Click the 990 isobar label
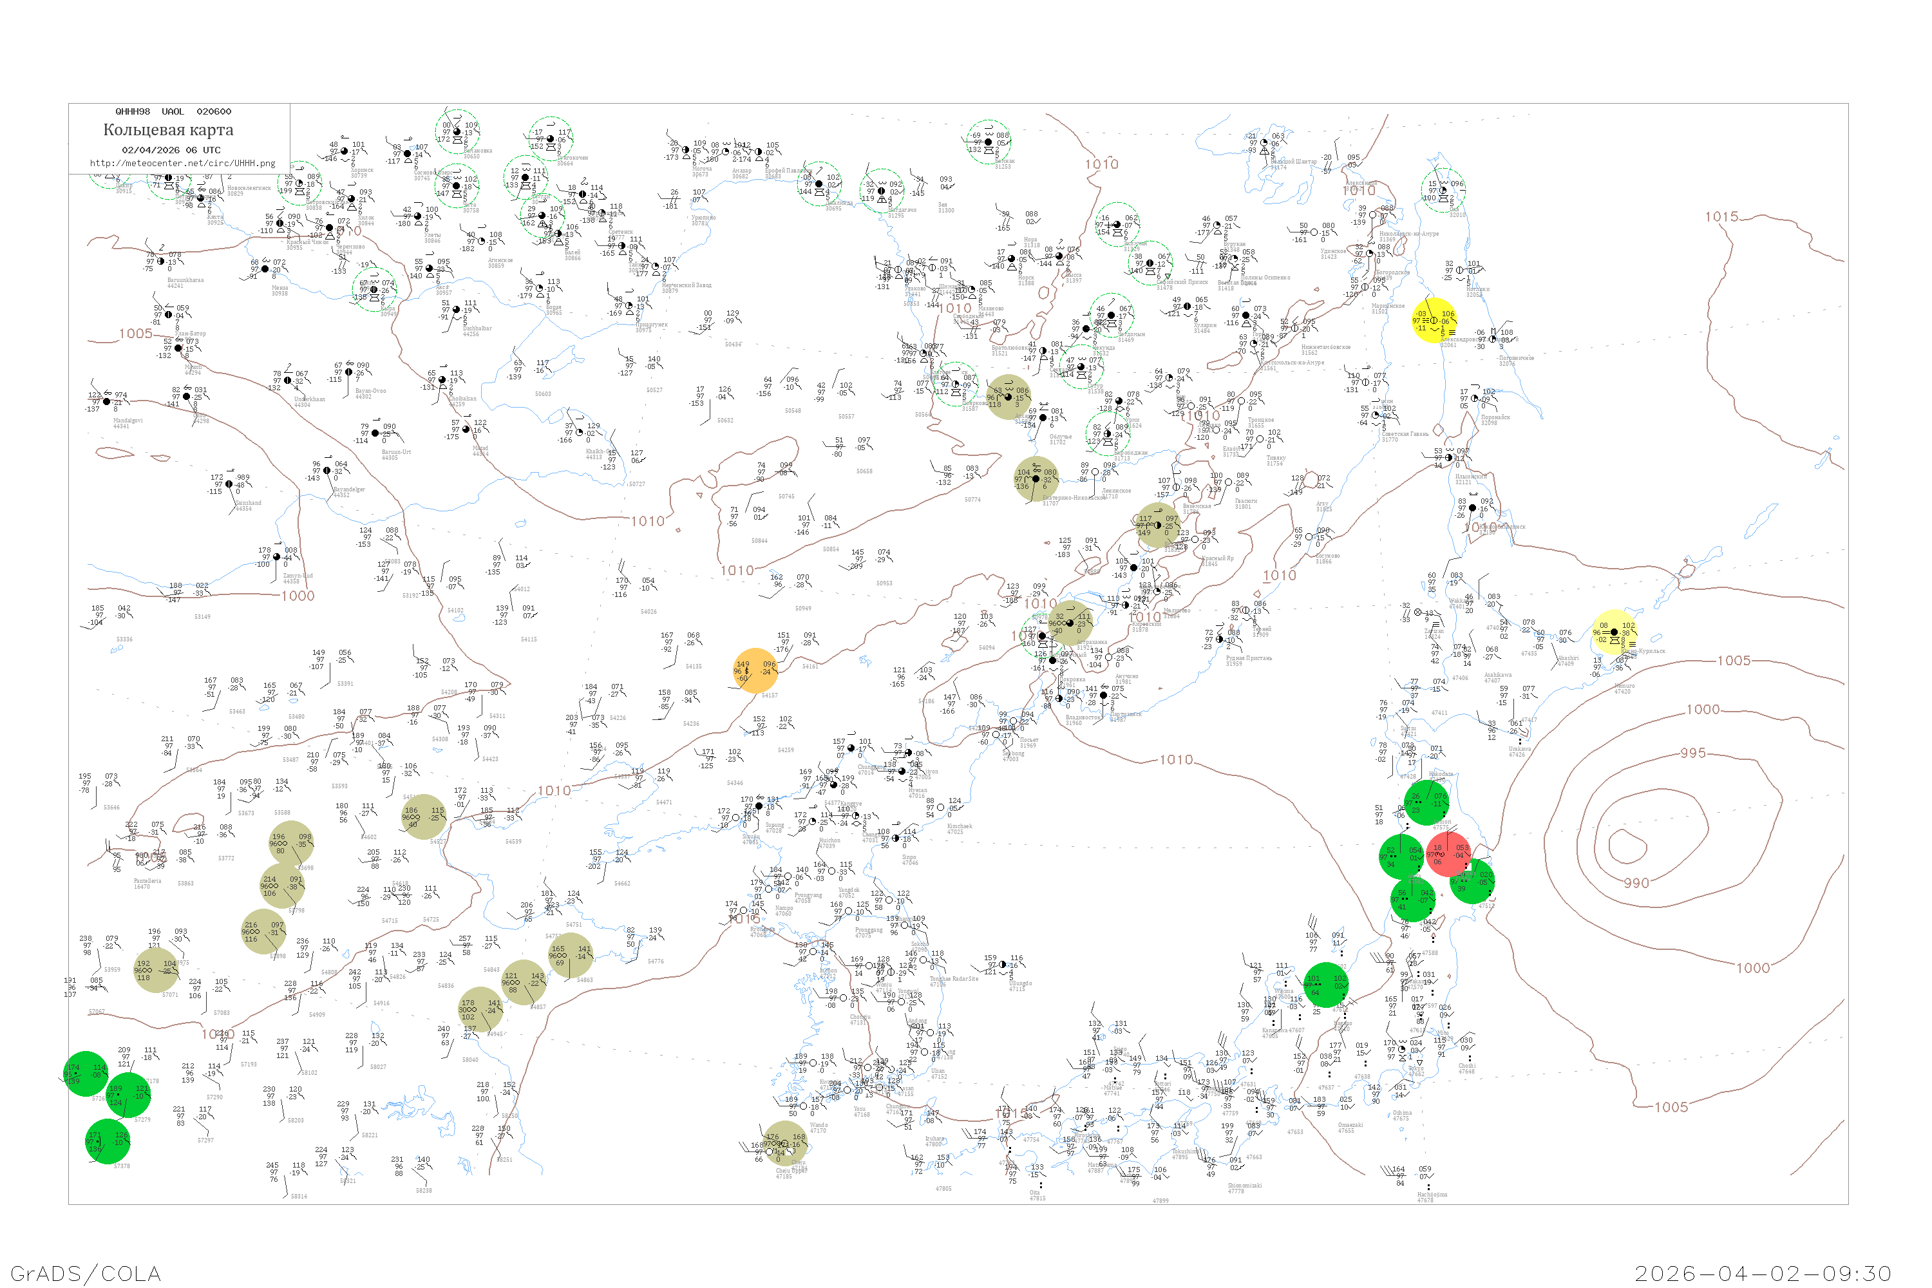This screenshot has width=1932, height=1288. coord(1636,883)
